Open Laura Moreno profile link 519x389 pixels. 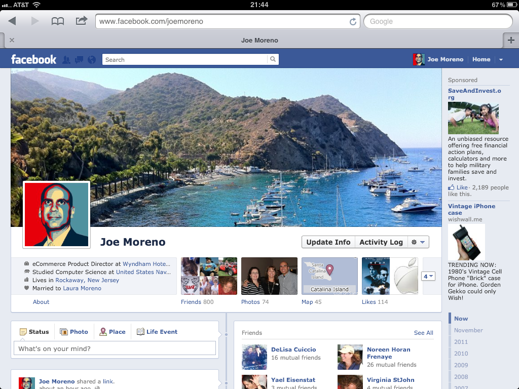(x=82, y=288)
